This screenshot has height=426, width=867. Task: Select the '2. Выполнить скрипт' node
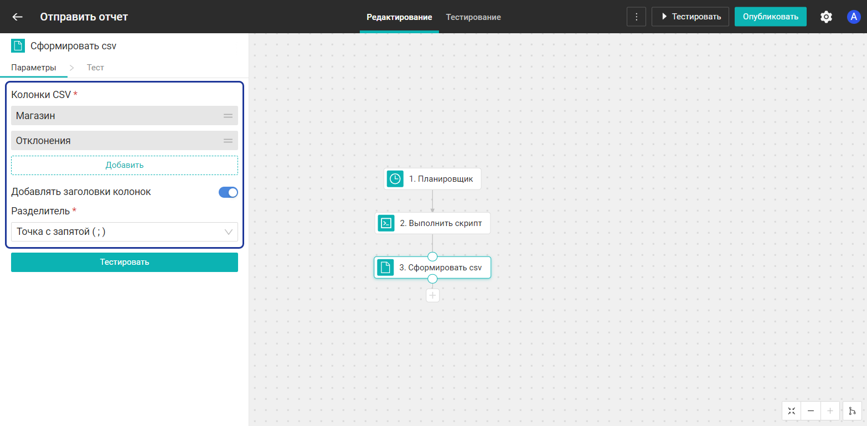pos(432,223)
